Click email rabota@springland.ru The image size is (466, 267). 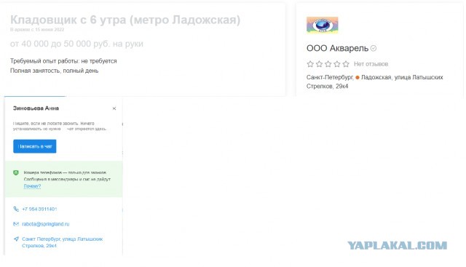tap(45, 224)
